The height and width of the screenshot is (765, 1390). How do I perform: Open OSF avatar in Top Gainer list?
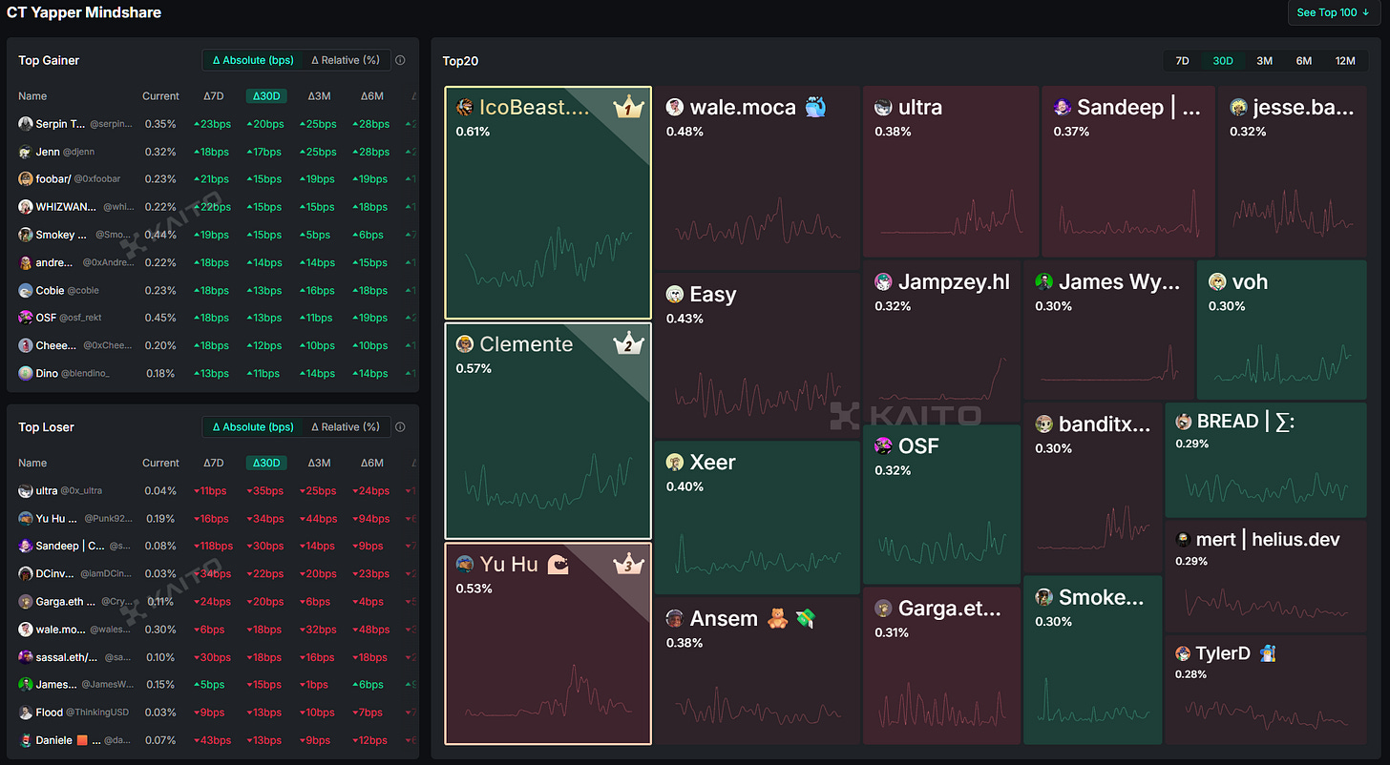pos(26,318)
